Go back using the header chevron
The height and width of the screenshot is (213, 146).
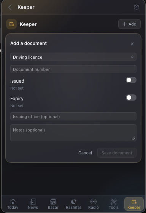tap(10, 7)
